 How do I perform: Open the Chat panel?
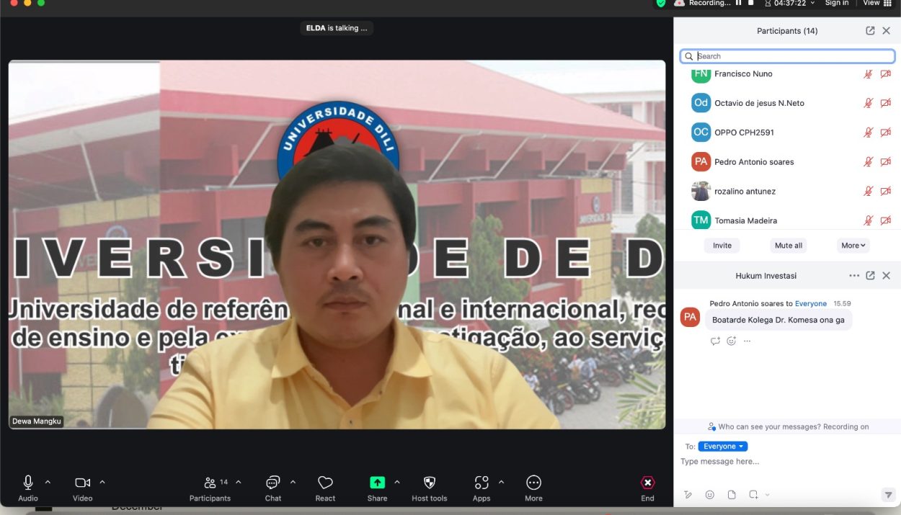272,488
